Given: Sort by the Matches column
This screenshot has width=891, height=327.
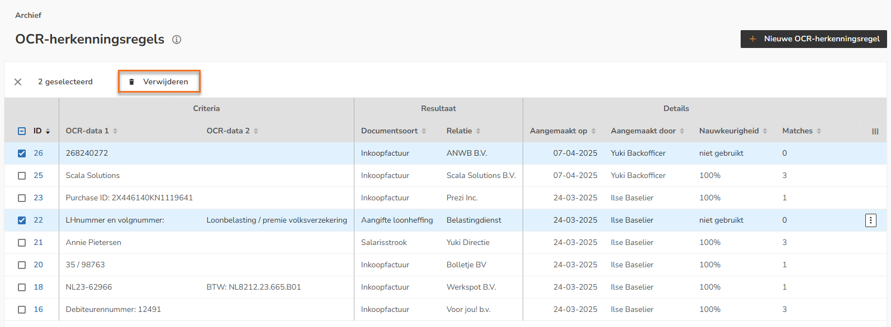Looking at the screenshot, I should pyautogui.click(x=819, y=131).
